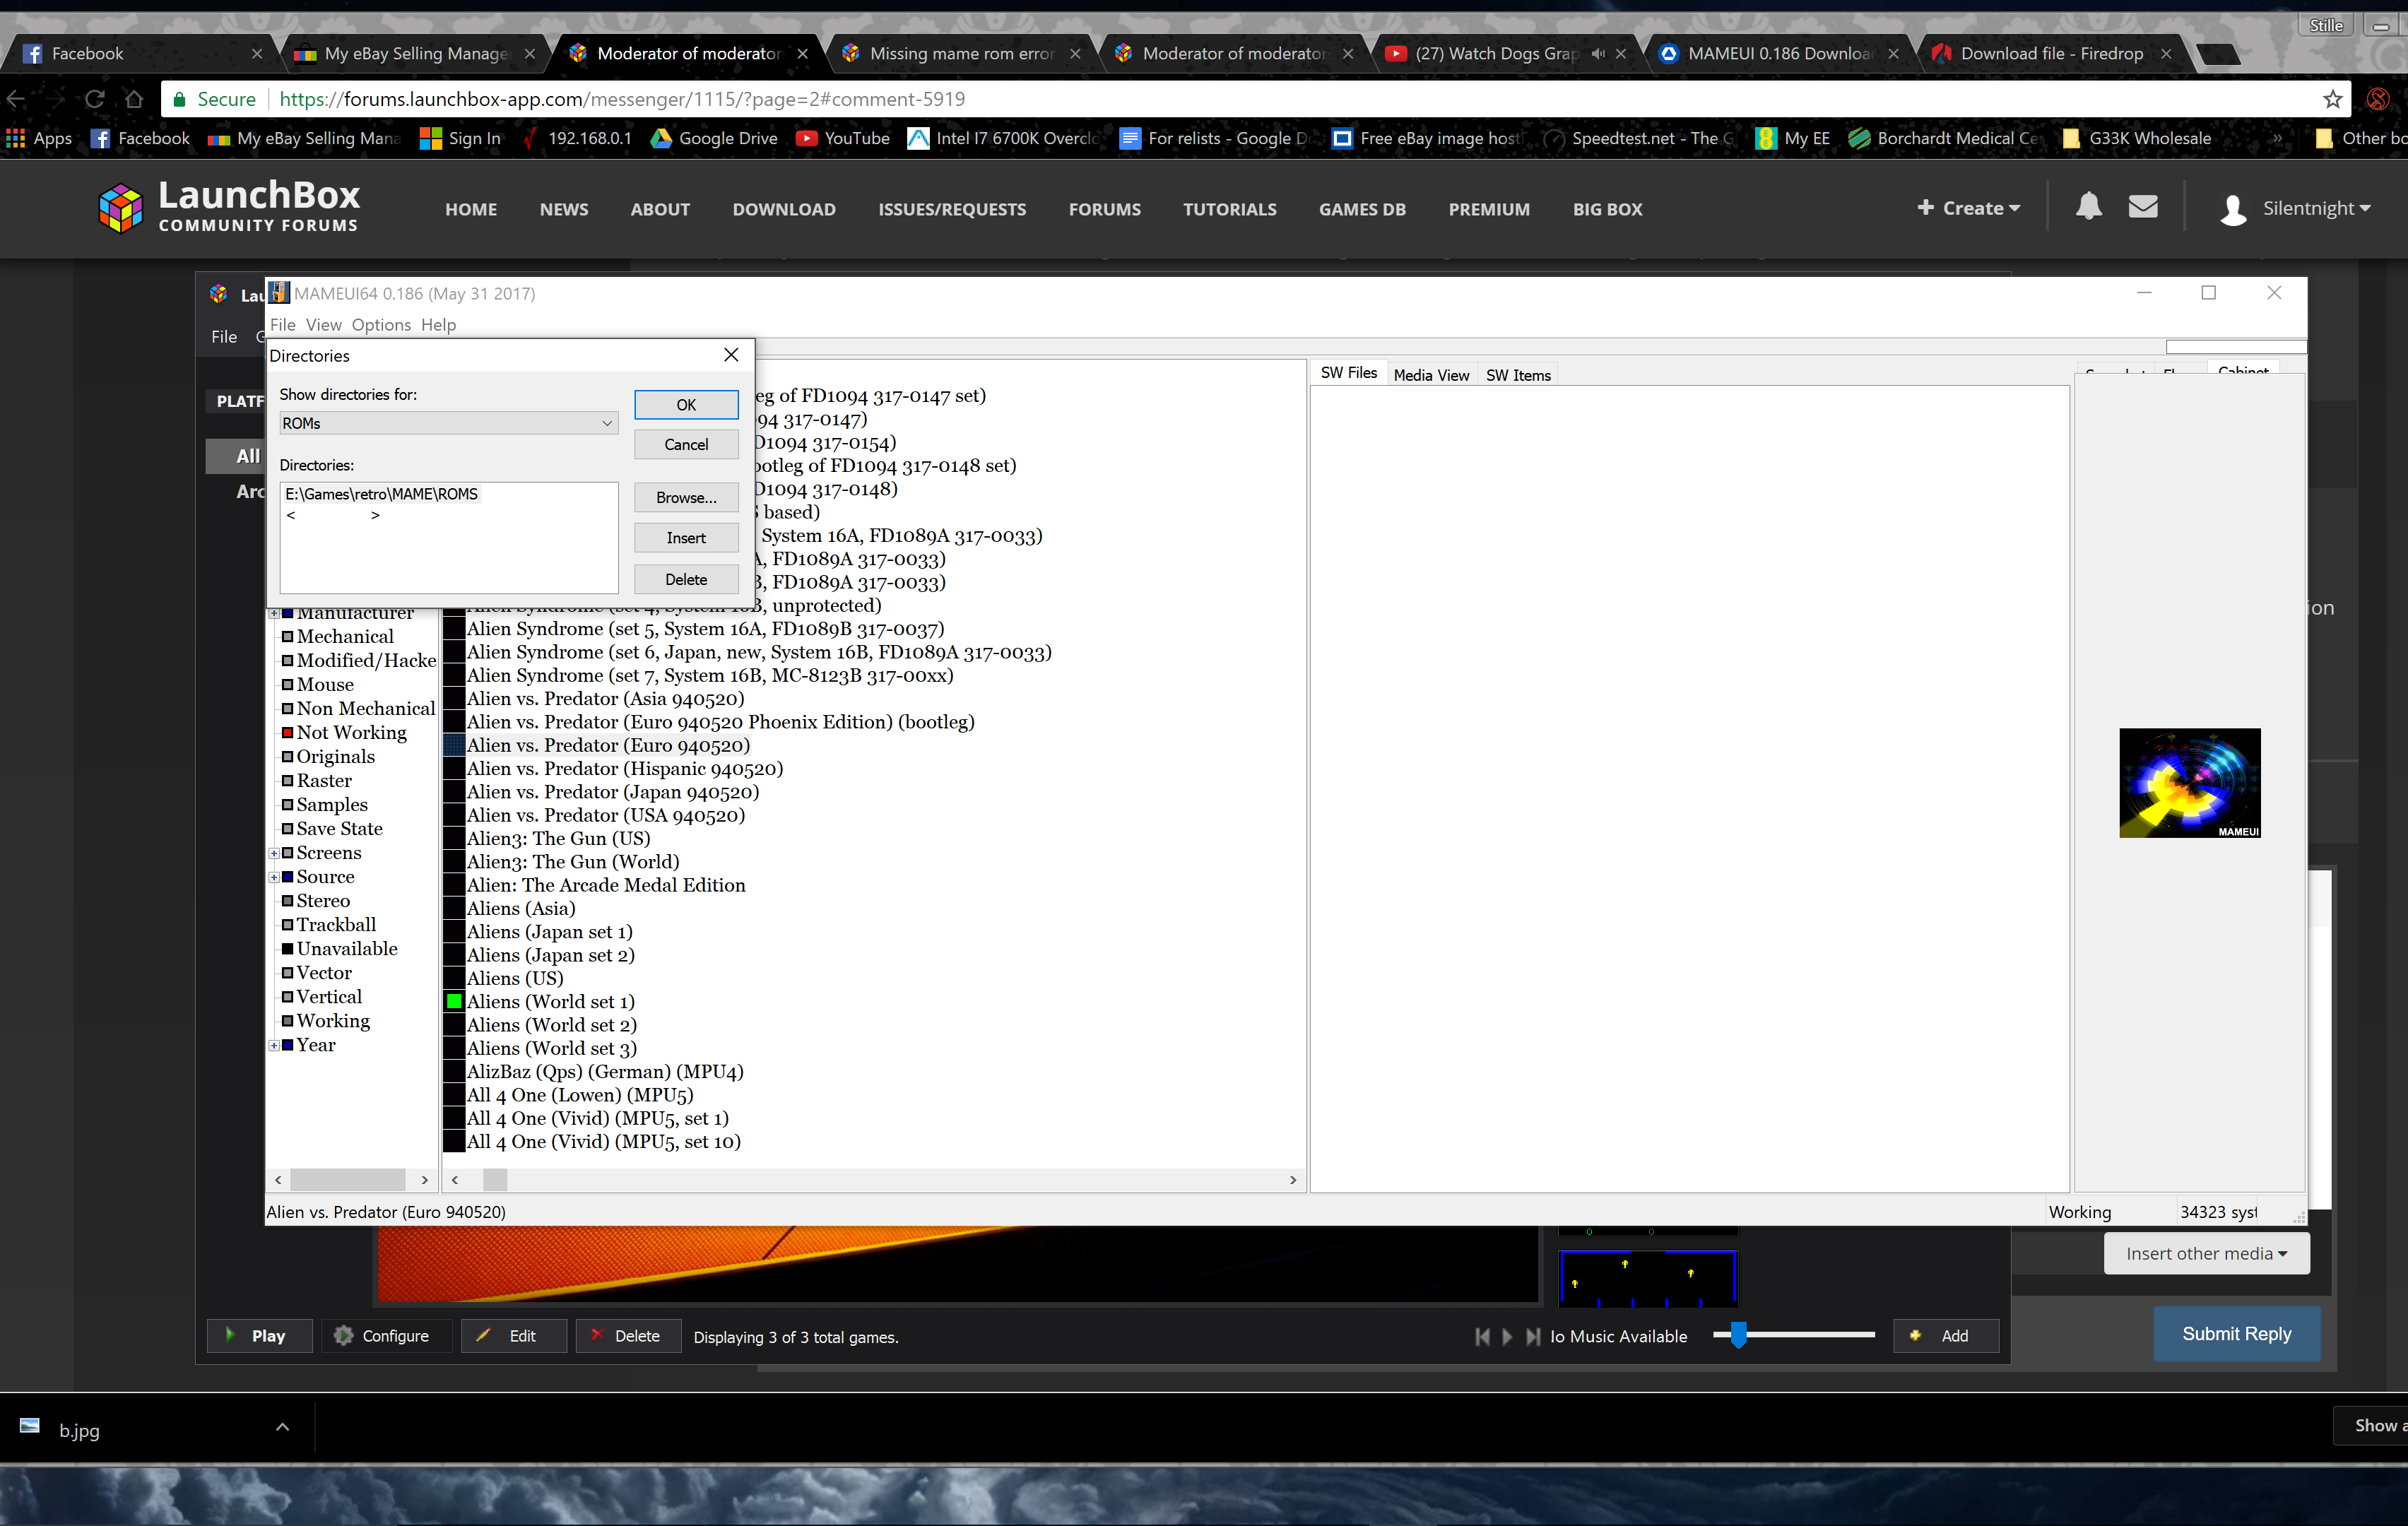Select Alien3: The Gun (World)
Viewport: 2408px width, 1526px height.
coord(573,862)
